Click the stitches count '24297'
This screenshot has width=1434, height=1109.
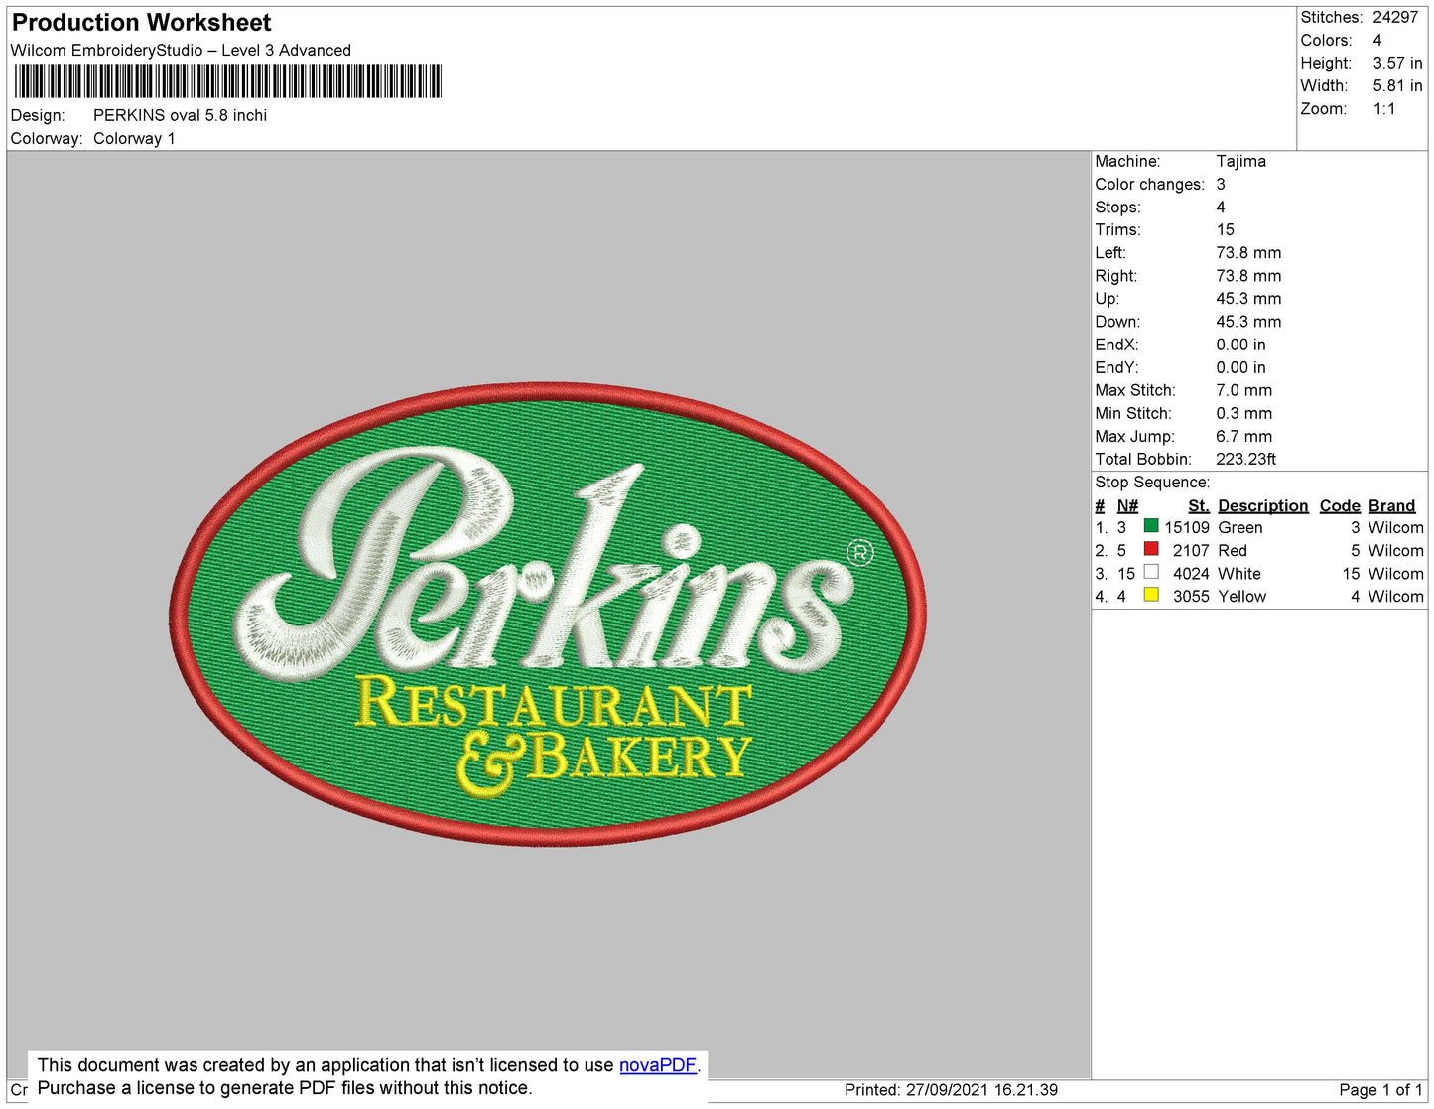click(1395, 18)
